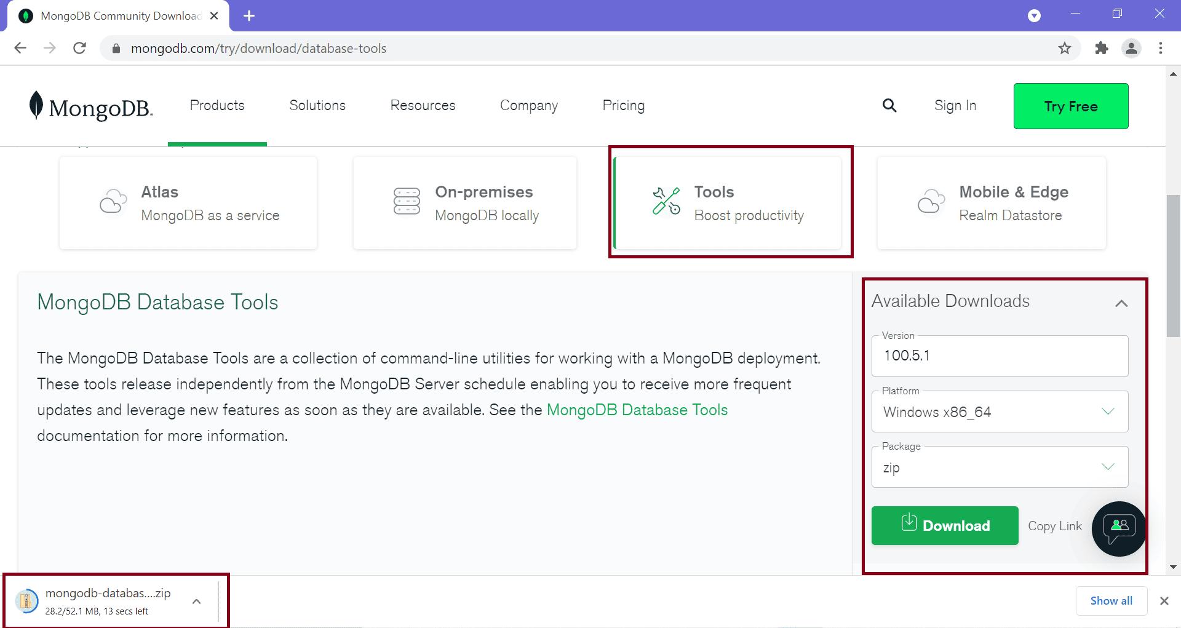Open options for downloaded zip file
The width and height of the screenshot is (1181, 628).
click(196, 602)
